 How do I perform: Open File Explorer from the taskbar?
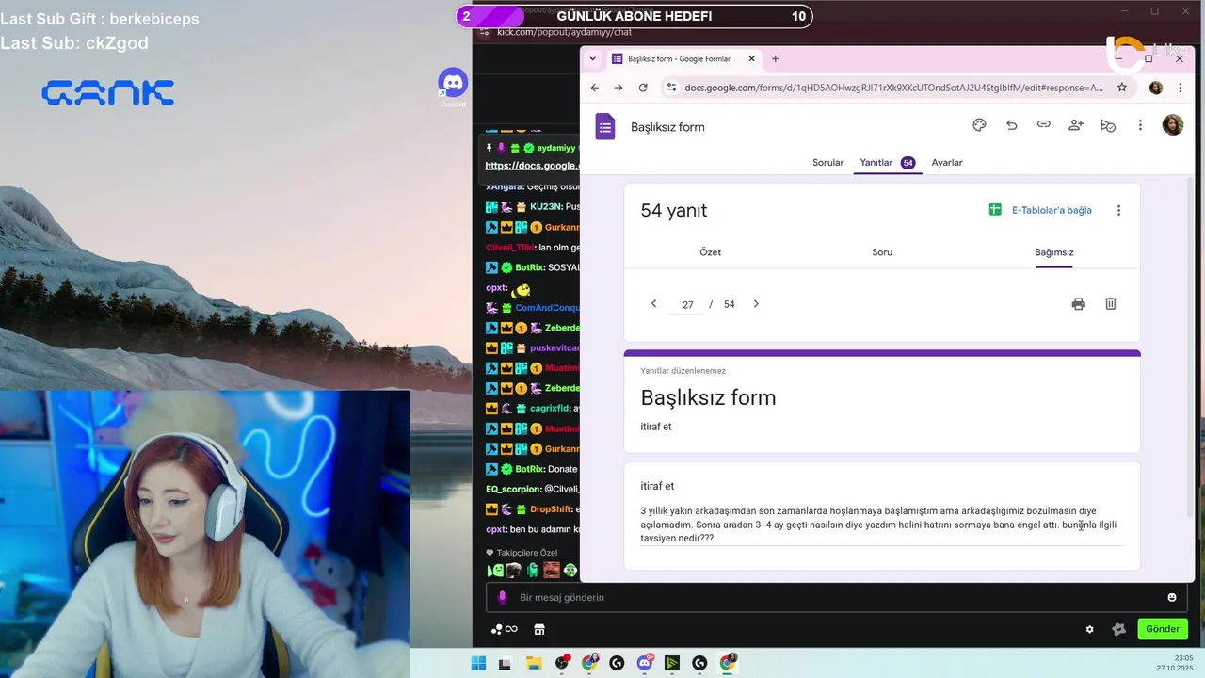[x=534, y=663]
